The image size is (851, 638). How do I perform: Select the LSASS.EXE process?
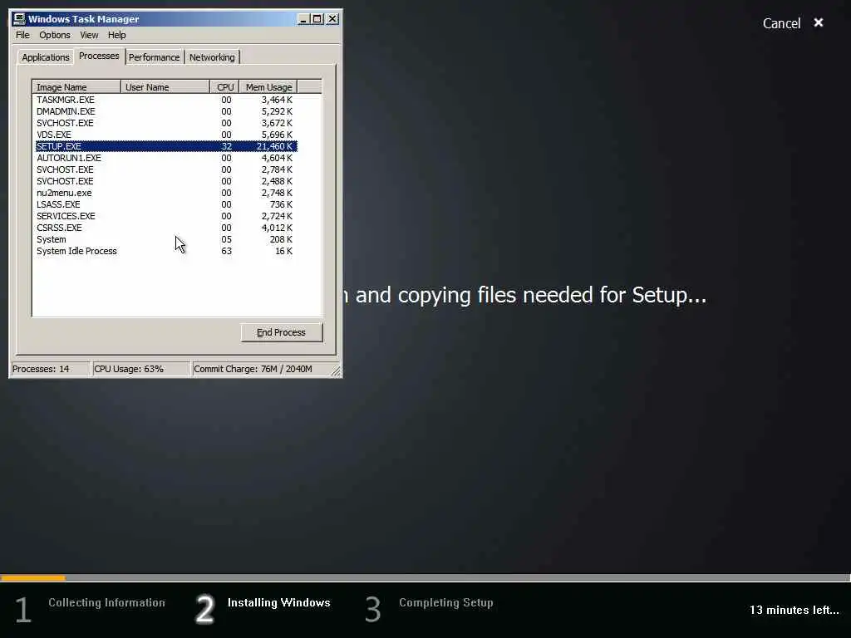(x=165, y=204)
